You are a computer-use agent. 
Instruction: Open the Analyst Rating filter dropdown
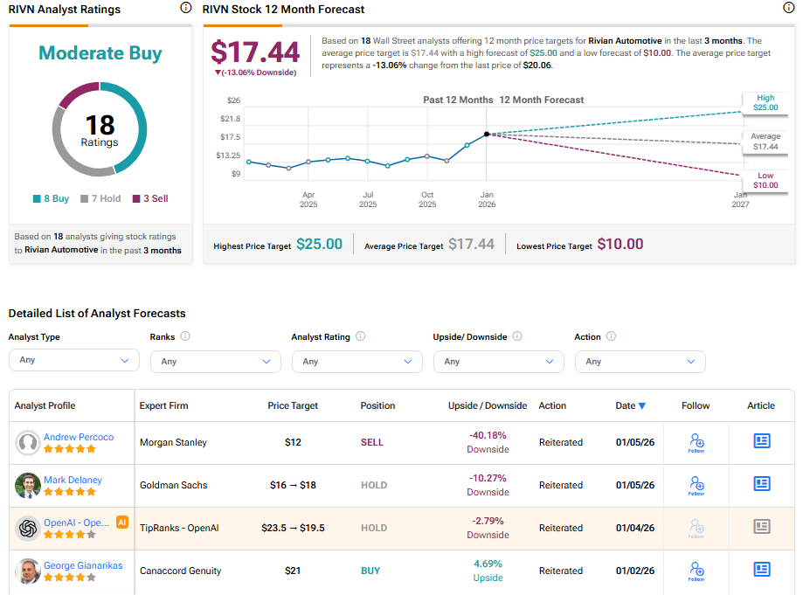click(357, 362)
